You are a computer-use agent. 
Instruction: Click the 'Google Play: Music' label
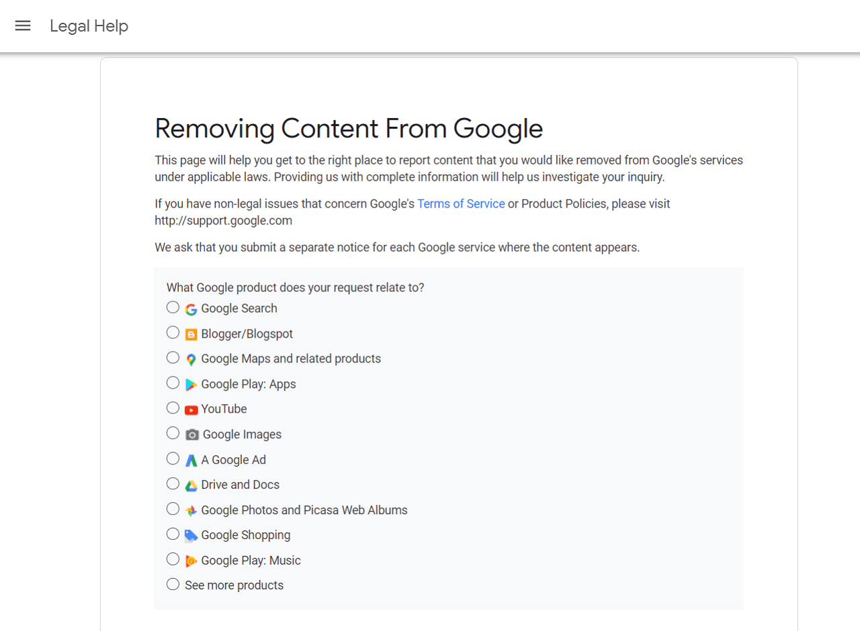tap(251, 561)
